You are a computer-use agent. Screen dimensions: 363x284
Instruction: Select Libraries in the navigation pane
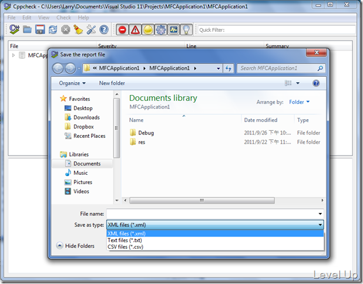tap(79, 154)
